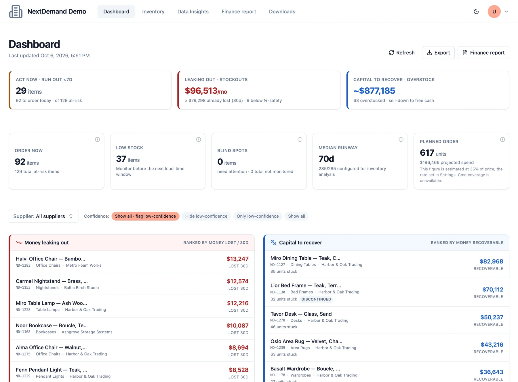Click info icon on Median Runway card

[401, 140]
